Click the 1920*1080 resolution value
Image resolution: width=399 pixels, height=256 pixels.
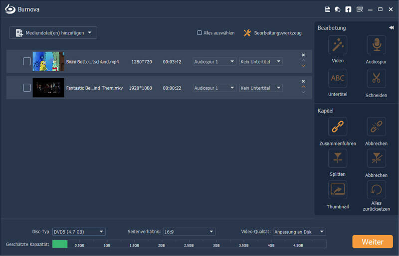point(140,88)
